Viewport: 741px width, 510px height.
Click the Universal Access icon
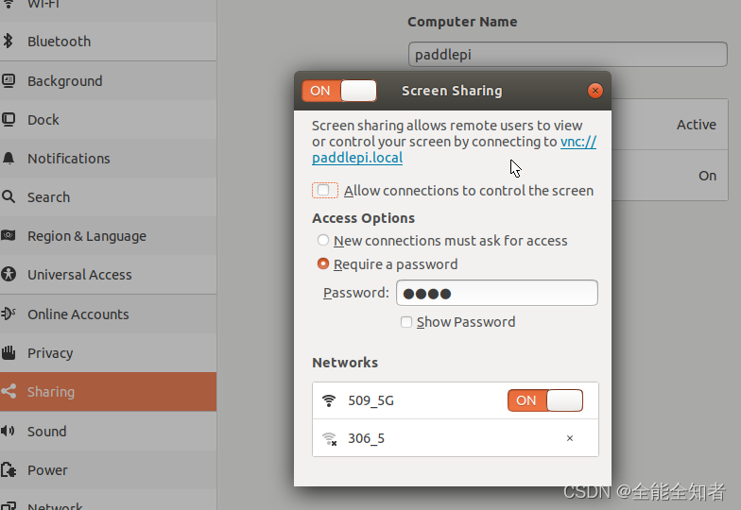[x=9, y=274]
